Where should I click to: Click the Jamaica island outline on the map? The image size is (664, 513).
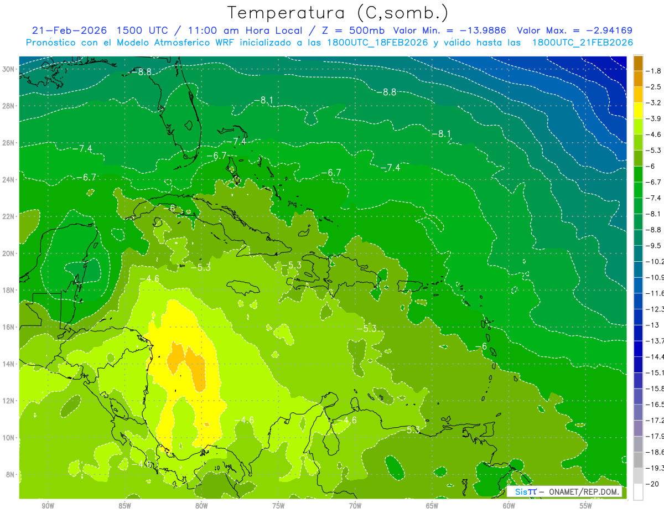click(244, 287)
